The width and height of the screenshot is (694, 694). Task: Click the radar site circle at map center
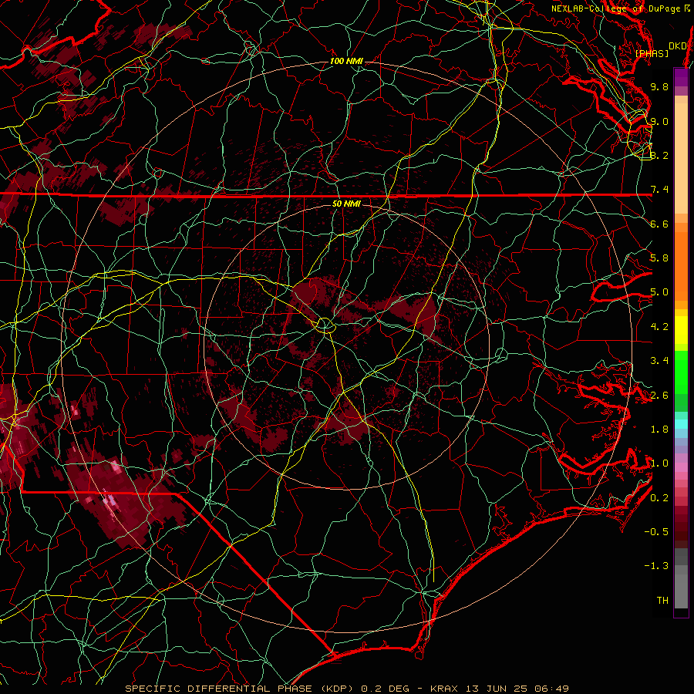[325, 325]
